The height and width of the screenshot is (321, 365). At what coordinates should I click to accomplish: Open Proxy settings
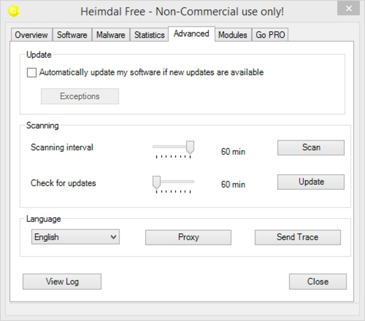coord(188,237)
